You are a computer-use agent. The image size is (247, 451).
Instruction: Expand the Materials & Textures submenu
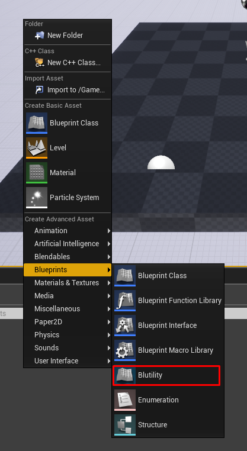point(68,283)
